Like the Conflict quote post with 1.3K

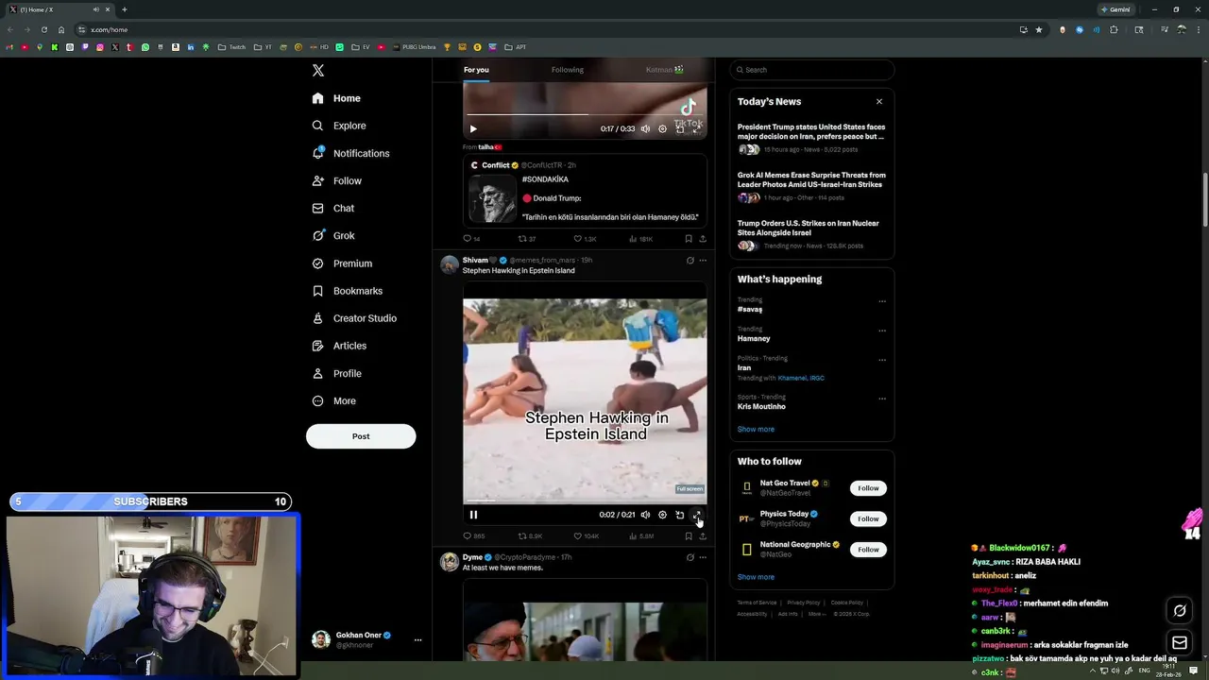(585, 239)
